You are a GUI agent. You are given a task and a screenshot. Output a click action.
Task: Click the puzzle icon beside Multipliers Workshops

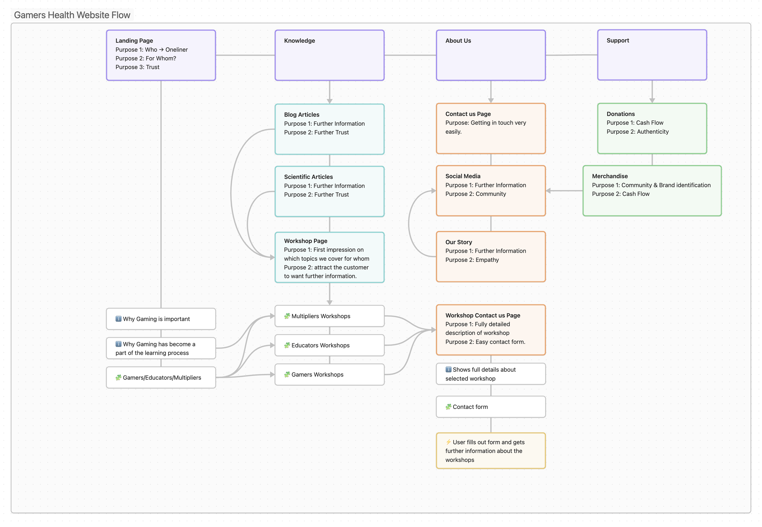tap(287, 316)
